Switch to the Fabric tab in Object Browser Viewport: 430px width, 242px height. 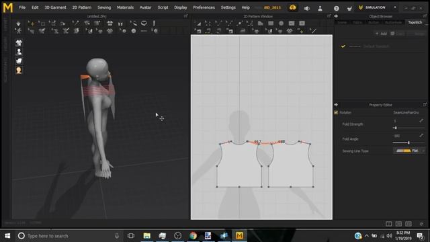357,22
